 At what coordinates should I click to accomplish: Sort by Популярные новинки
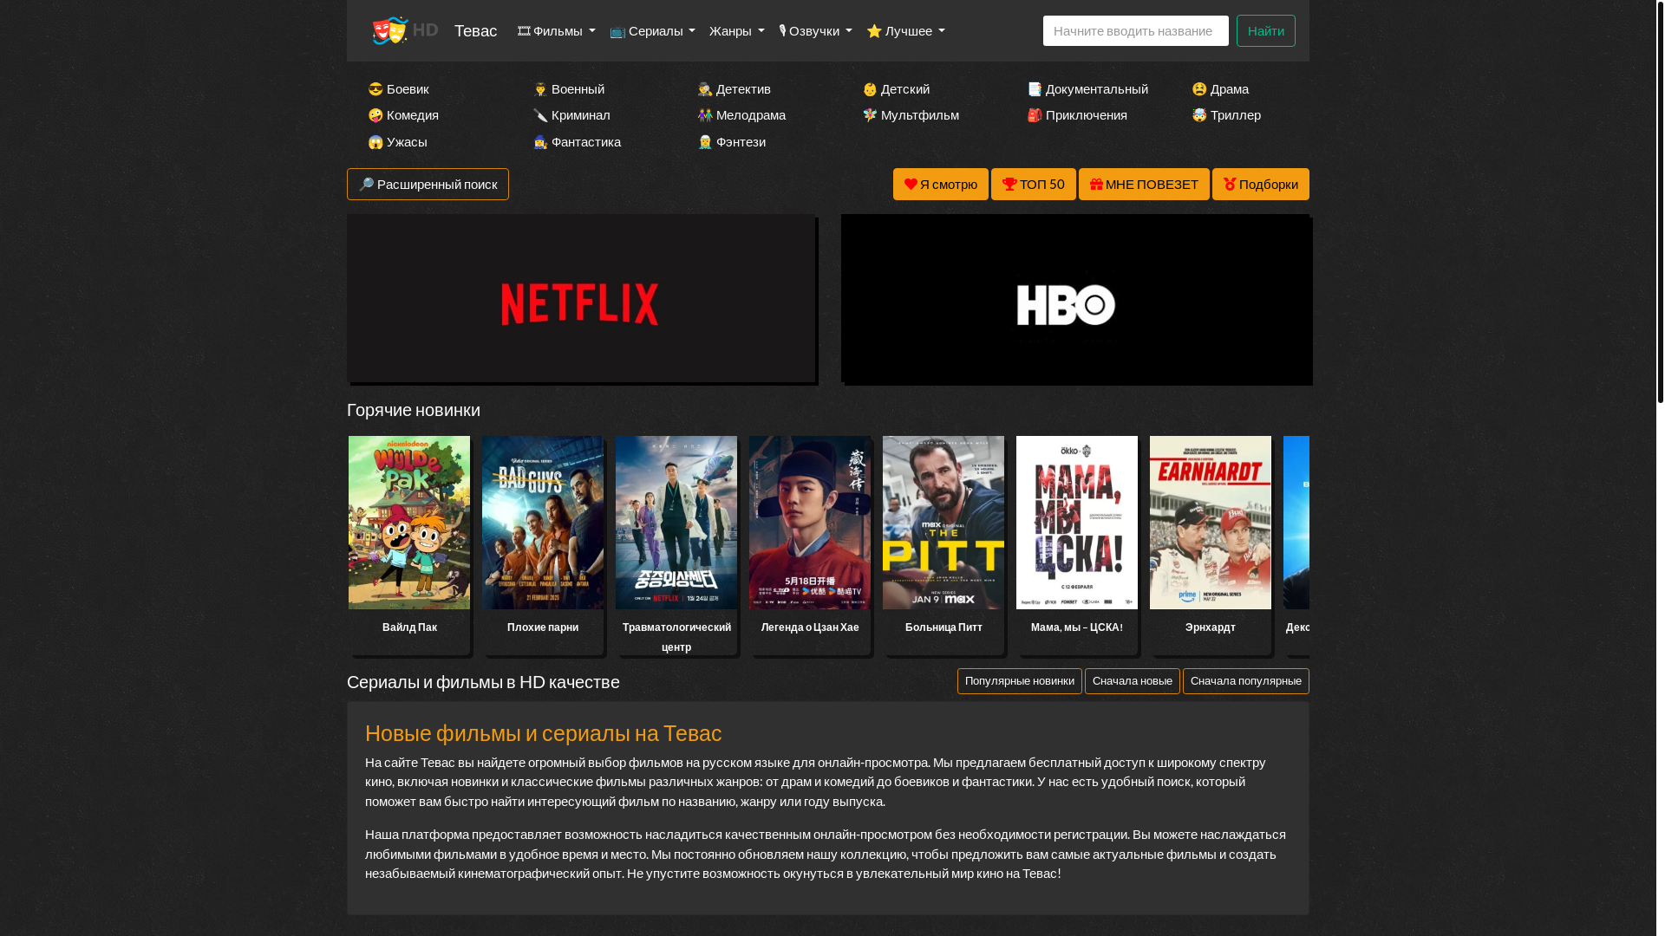[x=1019, y=681]
